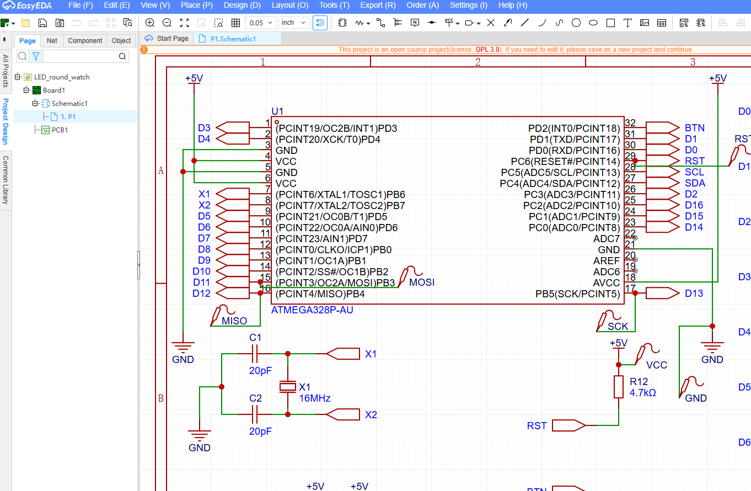This screenshot has height=491, width=751.
Task: Zoom out of the schematic
Action: pyautogui.click(x=167, y=23)
